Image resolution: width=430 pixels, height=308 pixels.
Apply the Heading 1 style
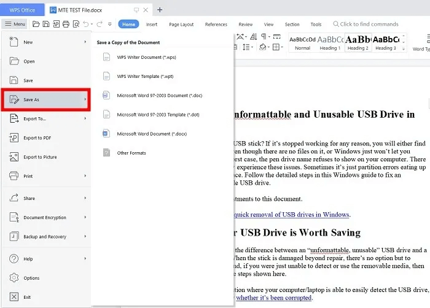[x=330, y=43]
